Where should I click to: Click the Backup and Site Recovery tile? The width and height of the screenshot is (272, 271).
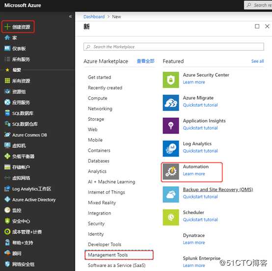171,194
